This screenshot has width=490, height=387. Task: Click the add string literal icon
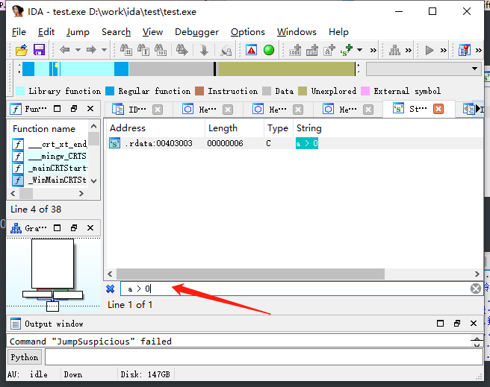[329, 50]
